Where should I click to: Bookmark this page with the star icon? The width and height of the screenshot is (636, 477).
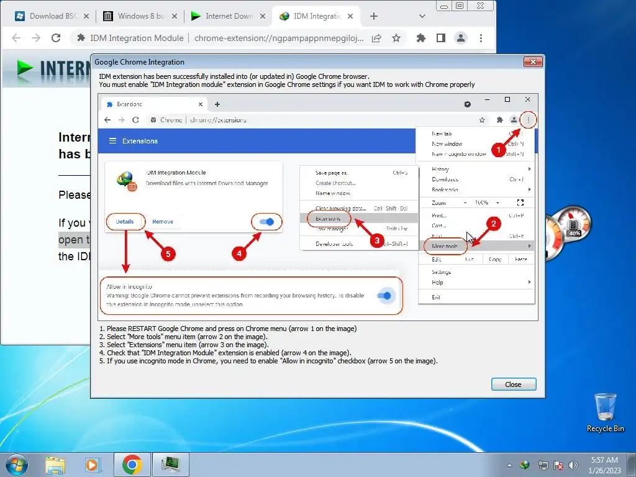tap(396, 38)
